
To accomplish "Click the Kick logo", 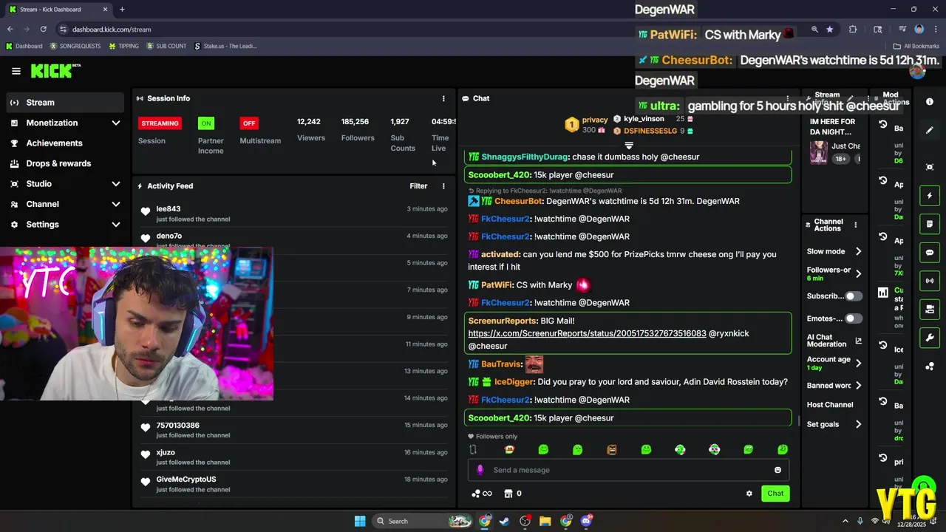I will pyautogui.click(x=55, y=71).
